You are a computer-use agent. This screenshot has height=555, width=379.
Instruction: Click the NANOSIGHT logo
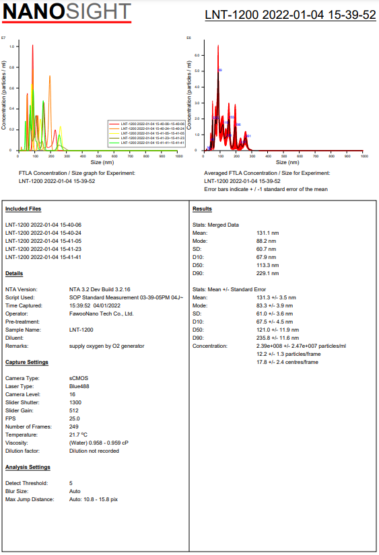[x=67, y=12]
